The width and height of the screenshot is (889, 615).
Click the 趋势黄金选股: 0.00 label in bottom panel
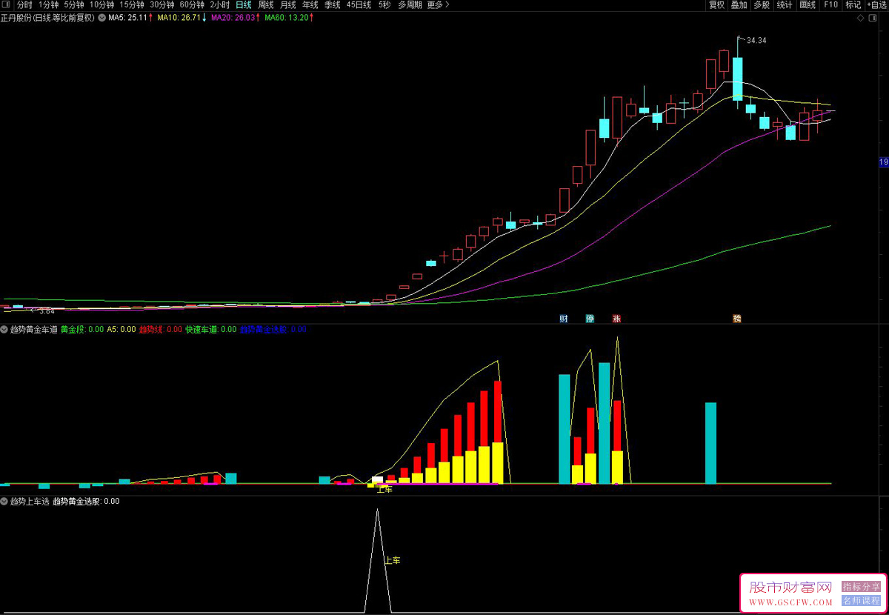click(86, 501)
